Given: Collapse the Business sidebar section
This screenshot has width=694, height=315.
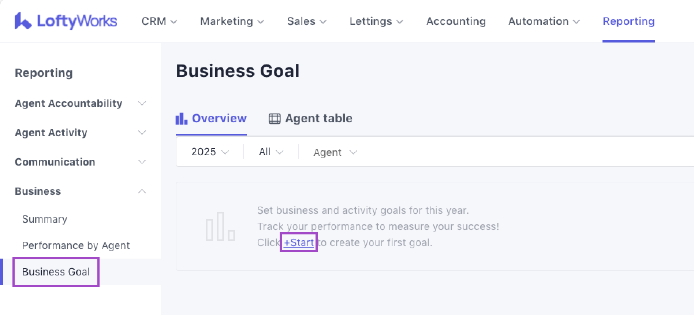Looking at the screenshot, I should [x=142, y=191].
